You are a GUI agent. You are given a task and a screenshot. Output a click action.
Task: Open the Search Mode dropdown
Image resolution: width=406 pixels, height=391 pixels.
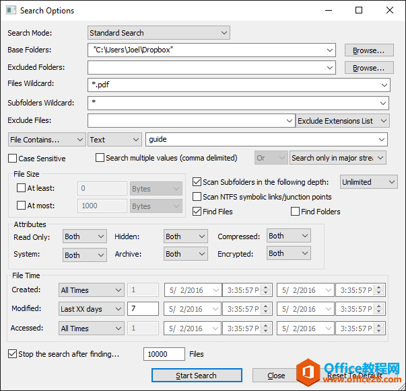click(x=159, y=33)
